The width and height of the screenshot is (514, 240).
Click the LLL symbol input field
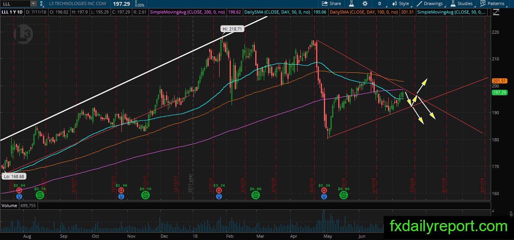point(15,3)
